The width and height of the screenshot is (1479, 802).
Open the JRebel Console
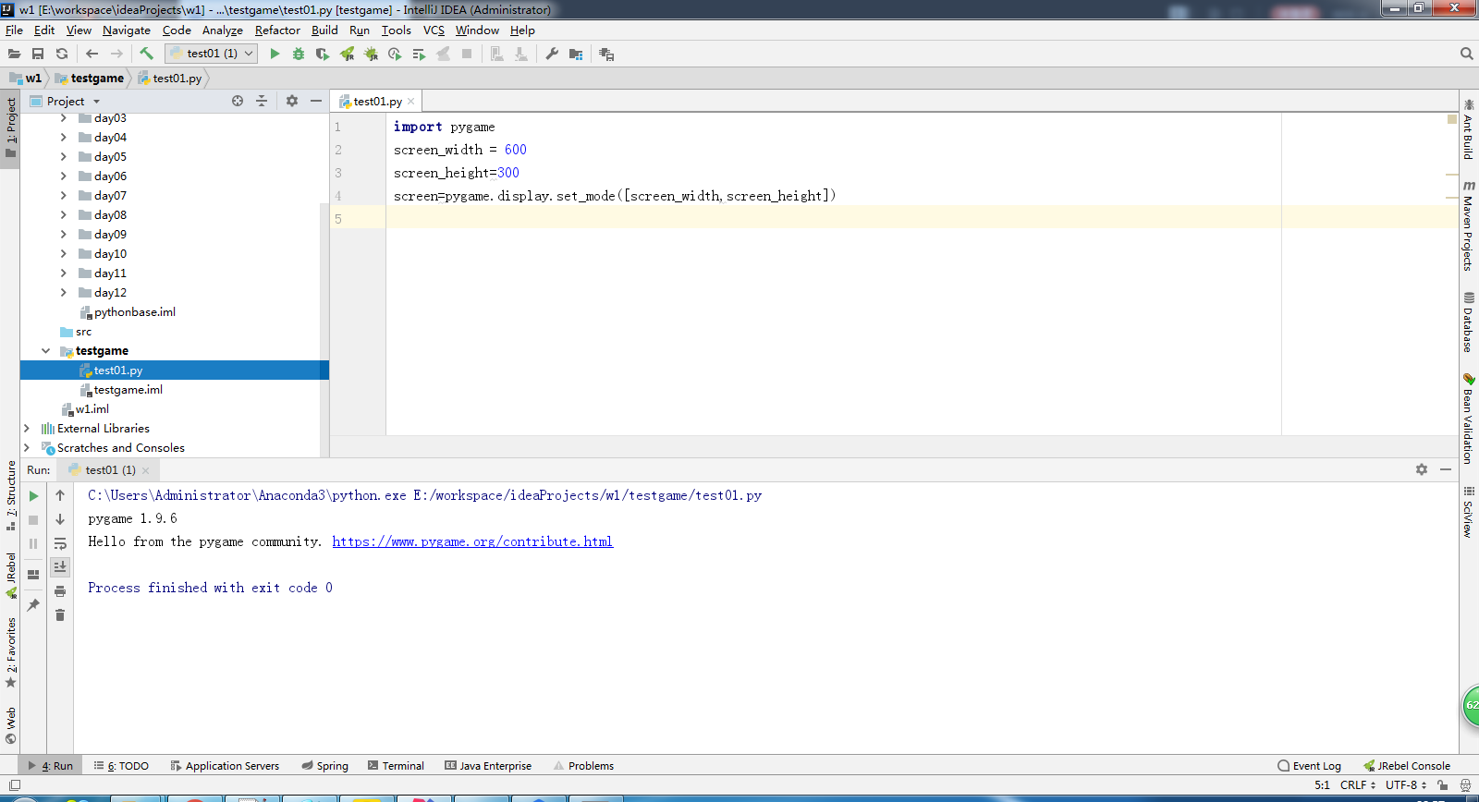pyautogui.click(x=1407, y=766)
